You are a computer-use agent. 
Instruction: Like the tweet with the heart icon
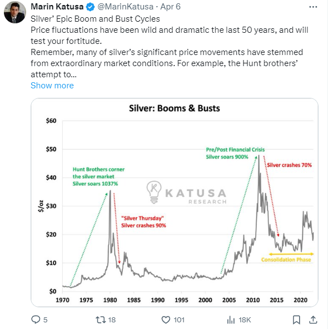(x=166, y=320)
